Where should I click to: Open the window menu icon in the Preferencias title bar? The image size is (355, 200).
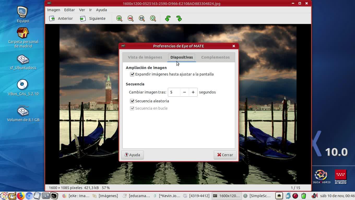[123, 46]
